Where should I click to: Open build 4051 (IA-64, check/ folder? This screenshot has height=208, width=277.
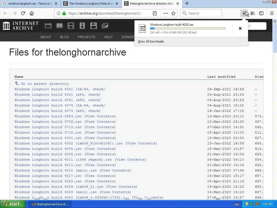tap(60, 89)
